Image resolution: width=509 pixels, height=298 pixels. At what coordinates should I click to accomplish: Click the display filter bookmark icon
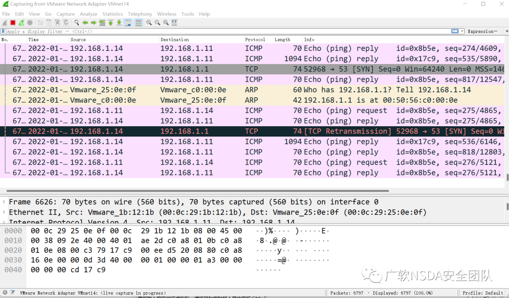[3, 32]
